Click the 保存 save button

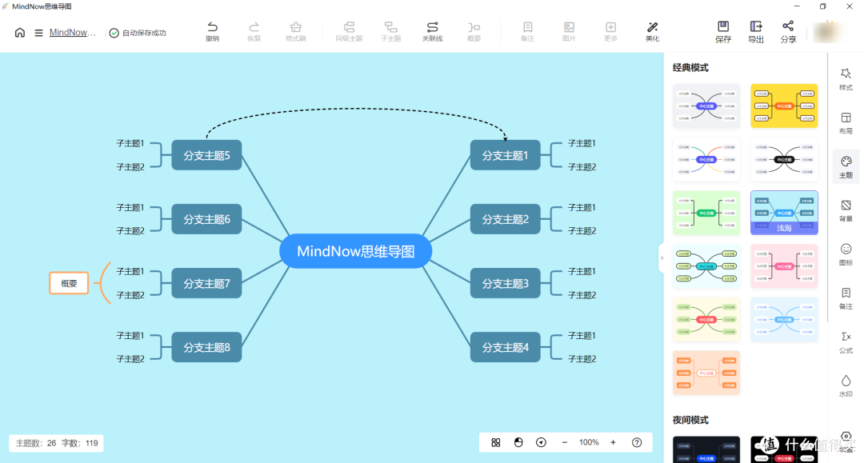[723, 33]
